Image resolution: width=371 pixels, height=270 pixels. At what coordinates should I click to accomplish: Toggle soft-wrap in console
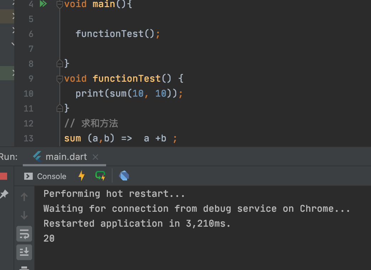pyautogui.click(x=24, y=234)
